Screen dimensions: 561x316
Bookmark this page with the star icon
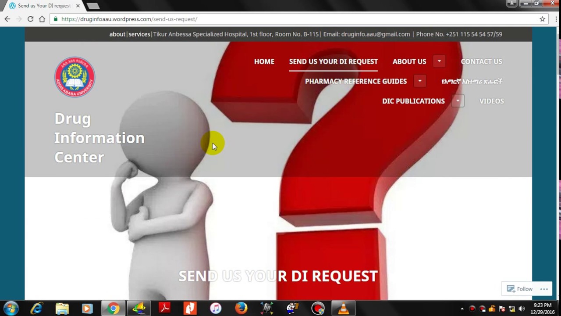tap(542, 19)
